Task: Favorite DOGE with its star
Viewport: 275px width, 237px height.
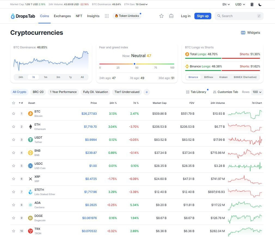Action: pyautogui.click(x=14, y=218)
